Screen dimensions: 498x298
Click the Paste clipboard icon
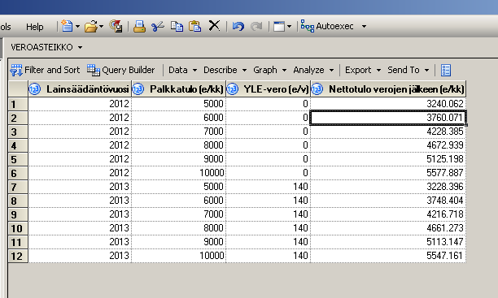click(195, 26)
